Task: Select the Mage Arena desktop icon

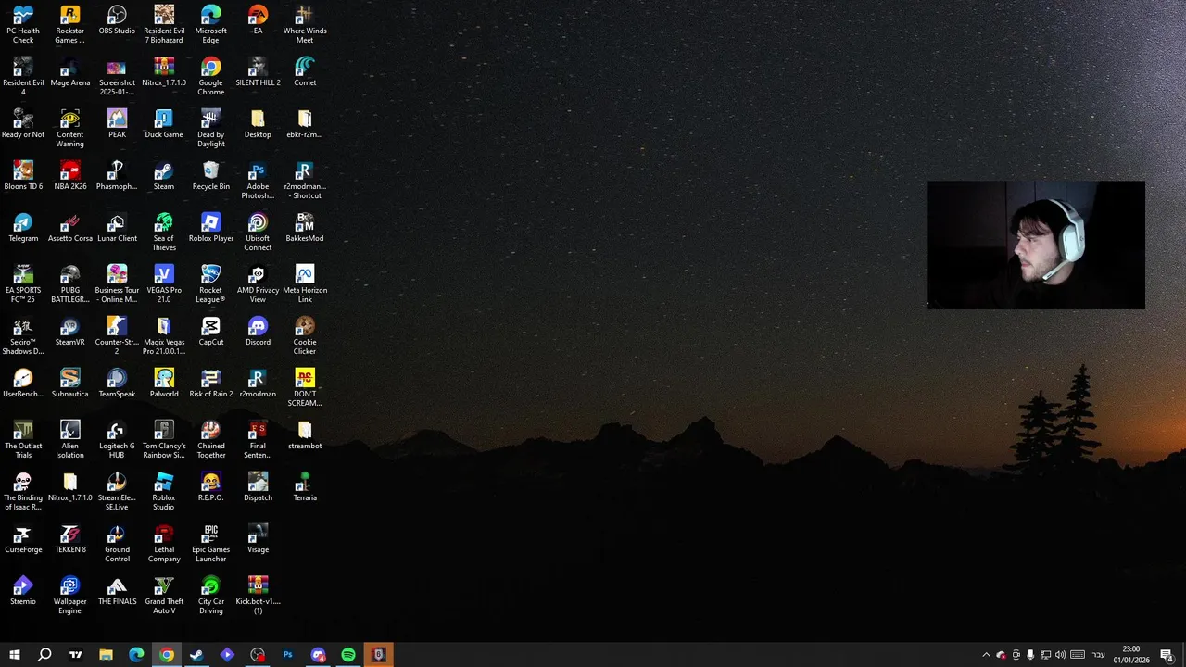Action: pyautogui.click(x=69, y=72)
